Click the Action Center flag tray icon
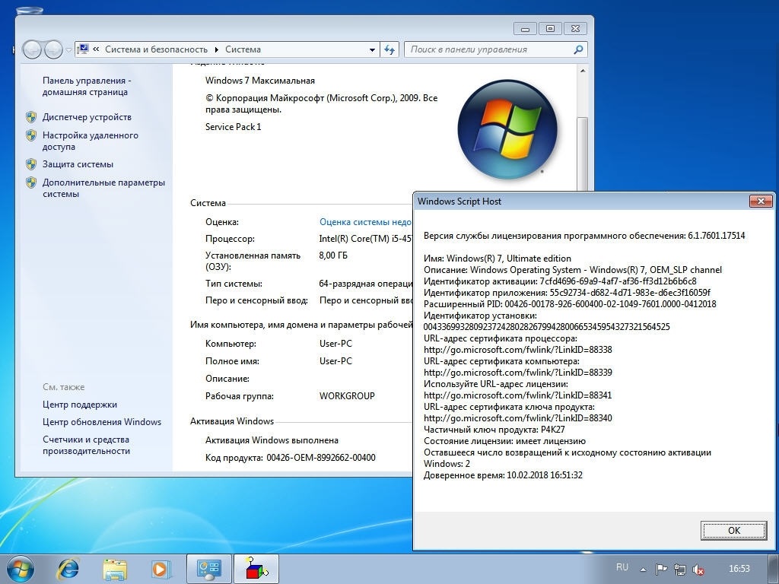 pyautogui.click(x=661, y=569)
